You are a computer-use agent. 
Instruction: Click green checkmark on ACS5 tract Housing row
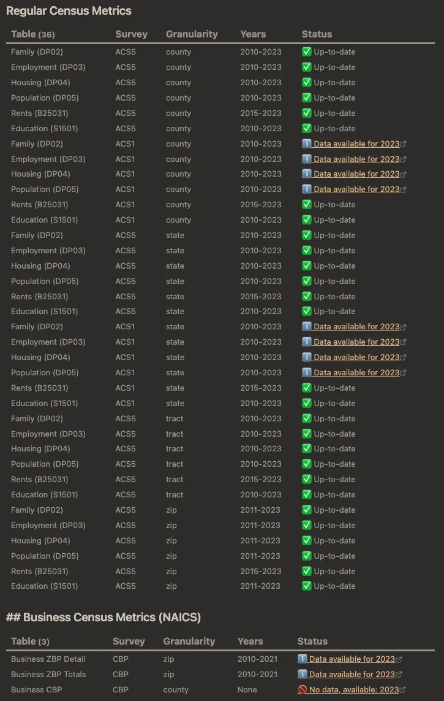pos(307,449)
